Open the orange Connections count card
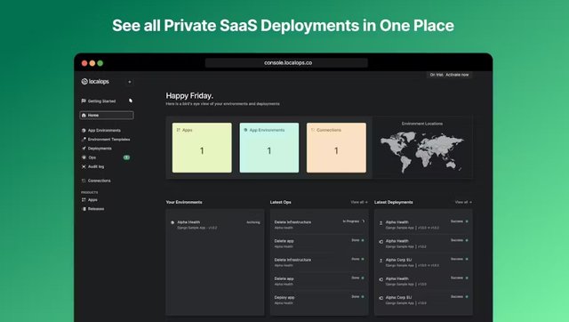 click(x=336, y=148)
